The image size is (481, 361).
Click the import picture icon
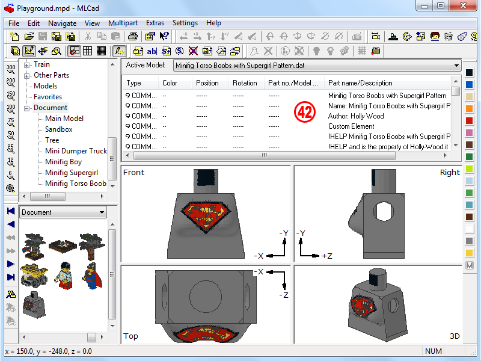[x=421, y=36]
